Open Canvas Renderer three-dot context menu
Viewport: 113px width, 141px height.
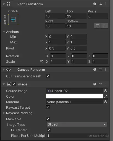click(x=106, y=69)
